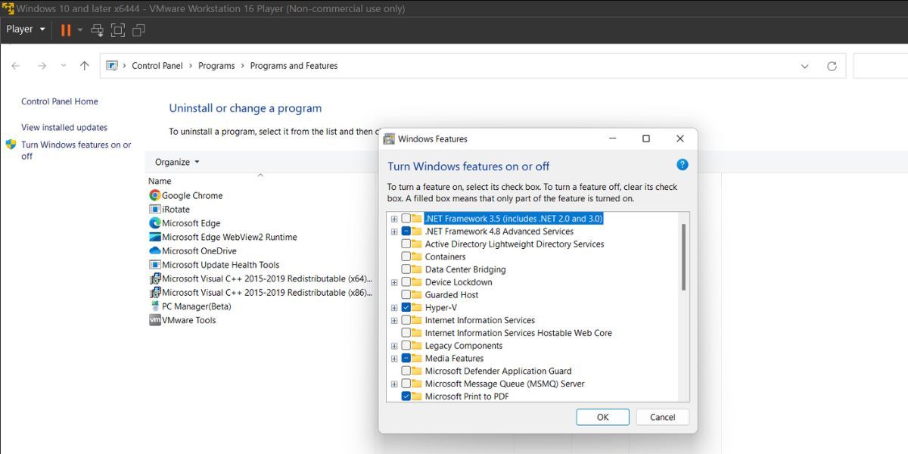Select VMware Tools icon in list

pos(155,320)
